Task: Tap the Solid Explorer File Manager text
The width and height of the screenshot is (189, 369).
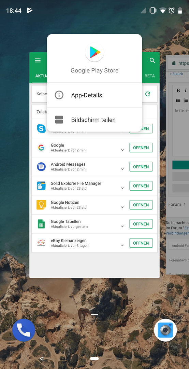Action: click(x=76, y=183)
